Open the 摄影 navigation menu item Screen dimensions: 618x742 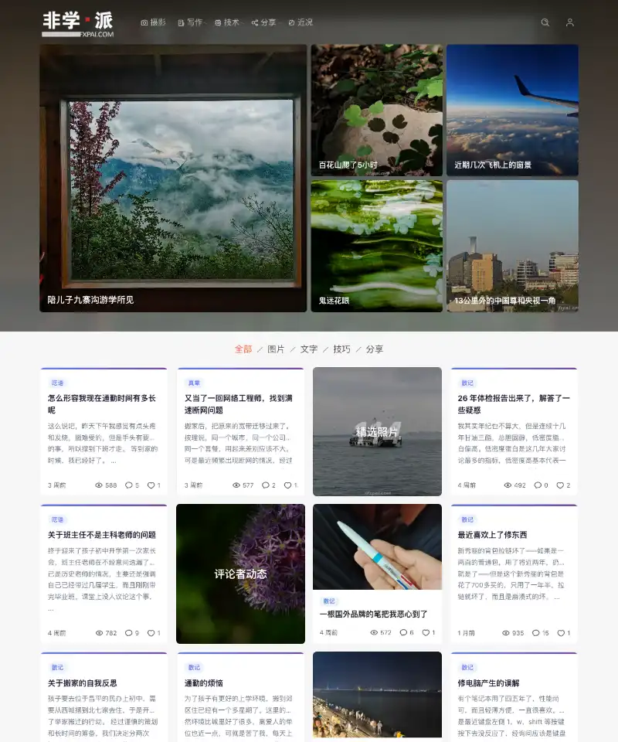point(154,22)
